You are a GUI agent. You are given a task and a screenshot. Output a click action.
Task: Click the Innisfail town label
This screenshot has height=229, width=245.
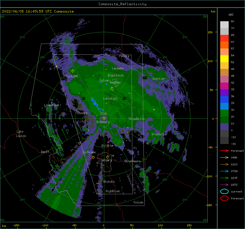pyautogui.click(x=110, y=99)
